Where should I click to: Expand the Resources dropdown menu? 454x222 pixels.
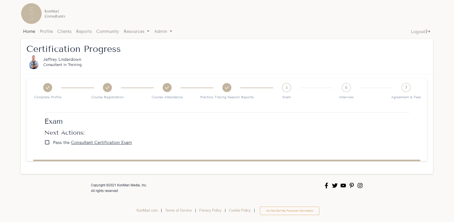(137, 31)
